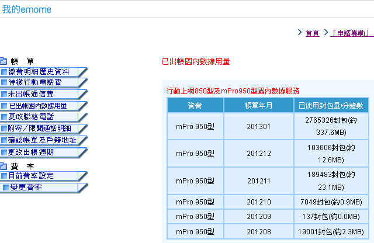This screenshot has height=243, width=374.
Task: Click mPro 950型 cell in 201301 row
Action: pos(195,126)
